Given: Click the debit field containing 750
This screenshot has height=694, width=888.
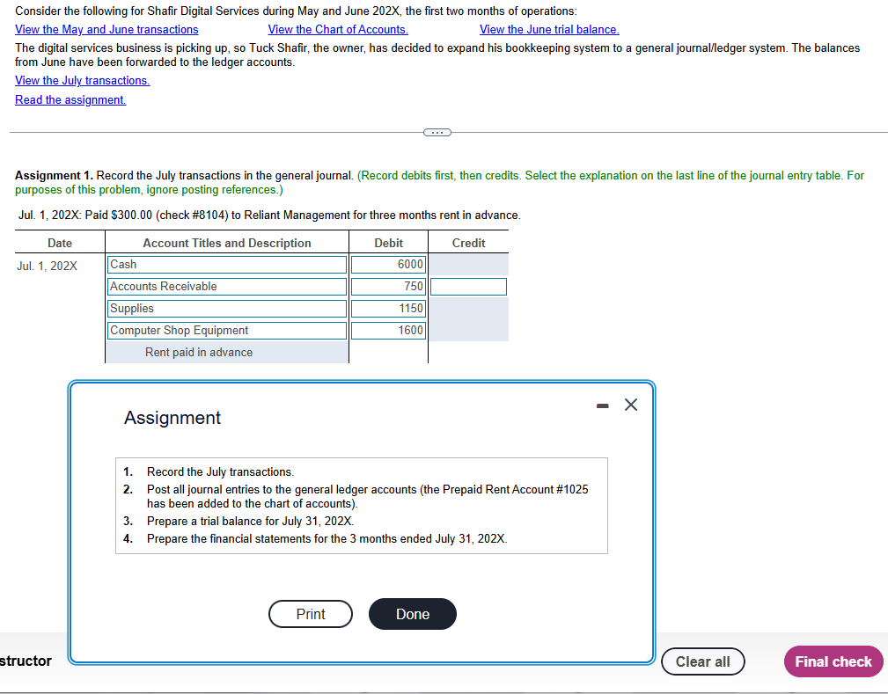Looking at the screenshot, I should tap(388, 287).
